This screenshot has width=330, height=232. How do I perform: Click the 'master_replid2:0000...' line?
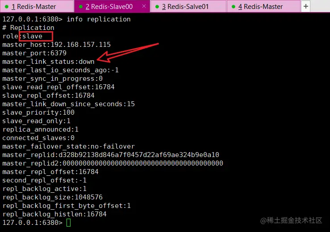[x=113, y=163]
